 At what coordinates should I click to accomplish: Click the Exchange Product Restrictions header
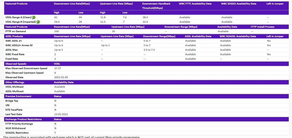pos(24,119)
